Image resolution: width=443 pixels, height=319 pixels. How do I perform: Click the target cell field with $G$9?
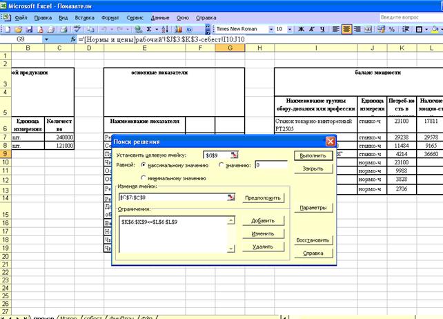tap(217, 155)
